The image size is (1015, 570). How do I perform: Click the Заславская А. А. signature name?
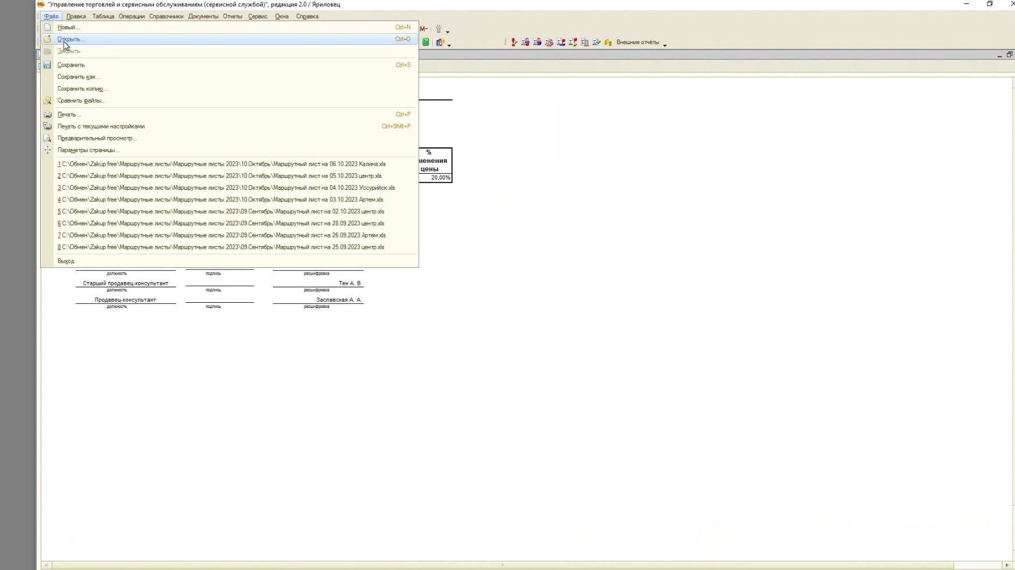pos(339,300)
